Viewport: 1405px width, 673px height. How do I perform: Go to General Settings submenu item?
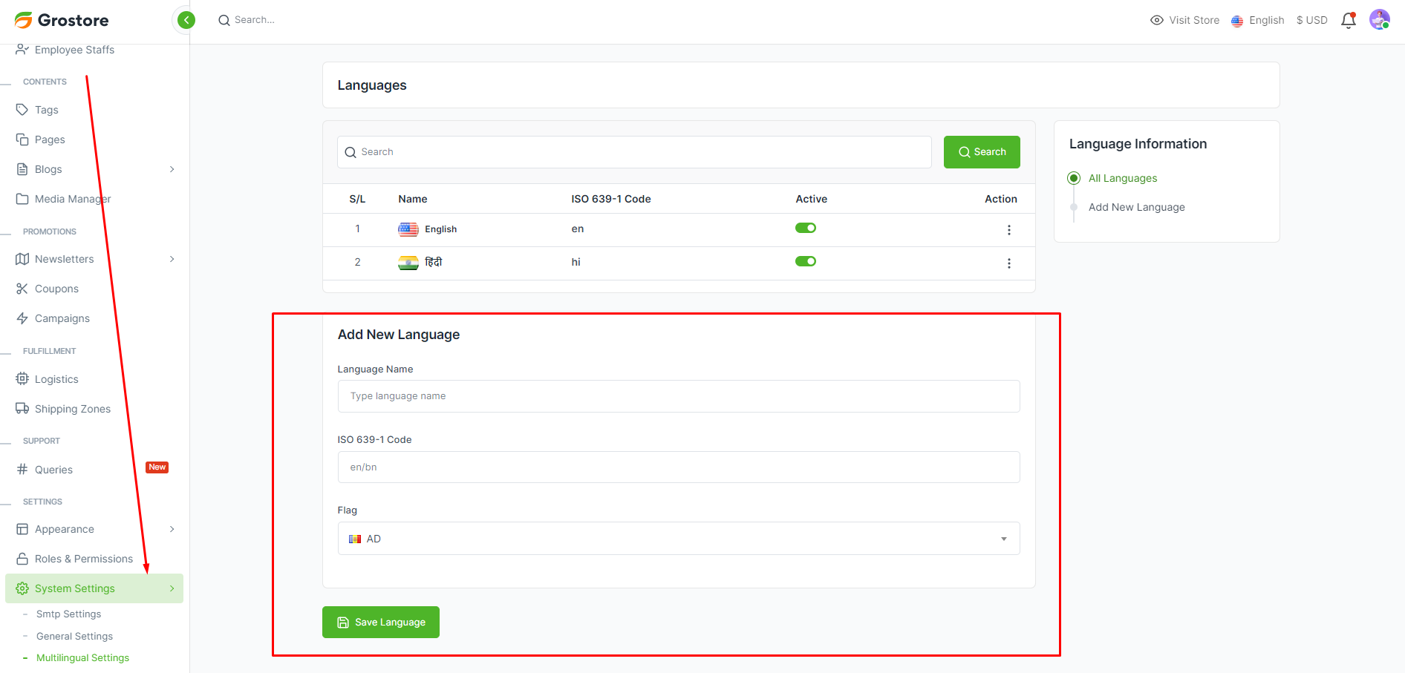(74, 637)
